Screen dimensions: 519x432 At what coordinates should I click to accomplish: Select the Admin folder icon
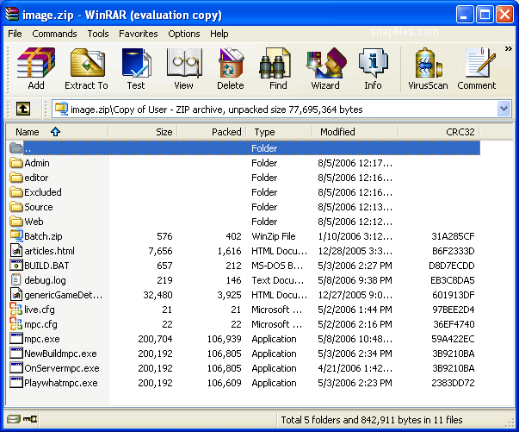pos(15,163)
